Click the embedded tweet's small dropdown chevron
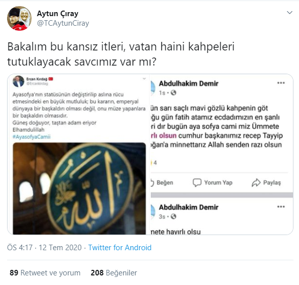Viewport: 299px width, 285px height. [144, 79]
